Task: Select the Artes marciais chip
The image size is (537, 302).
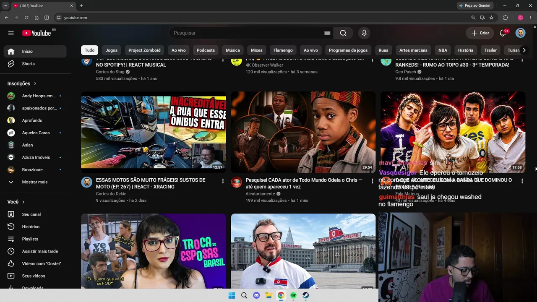Action: (413, 50)
